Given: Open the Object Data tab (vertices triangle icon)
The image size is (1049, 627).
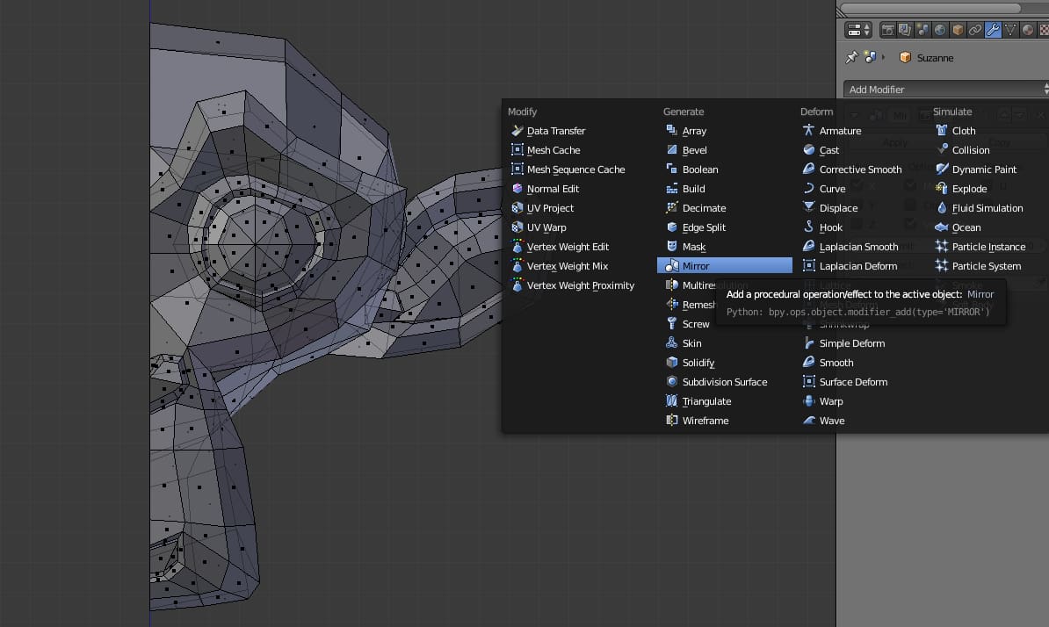Looking at the screenshot, I should tap(1010, 29).
